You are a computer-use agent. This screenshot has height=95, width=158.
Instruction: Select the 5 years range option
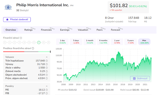(131, 42)
